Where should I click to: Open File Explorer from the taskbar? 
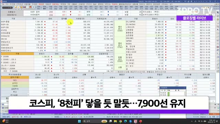115,121
